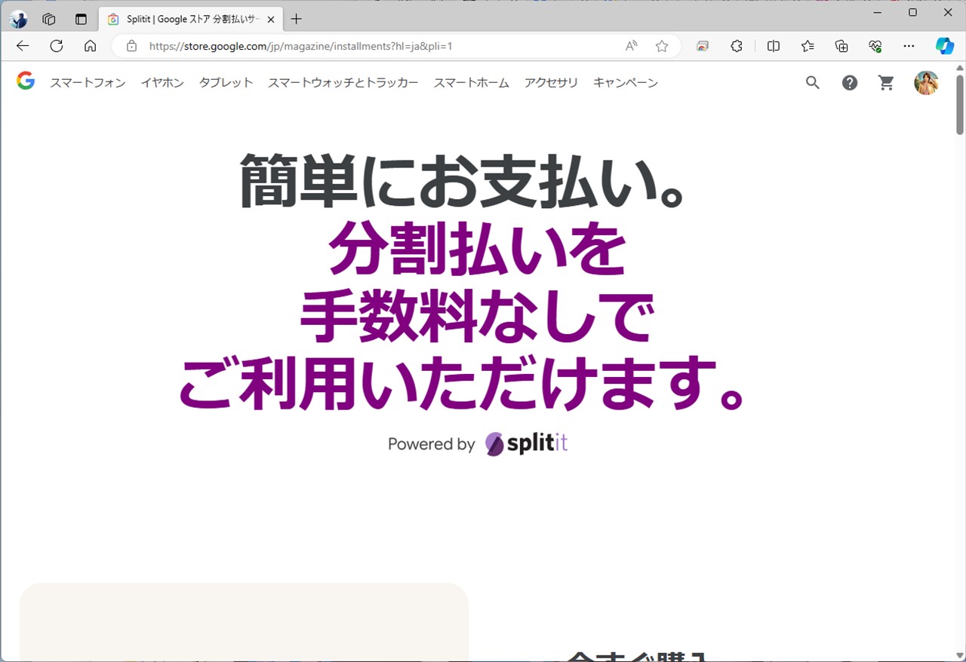
Task: Click the help question mark icon
Action: tap(850, 83)
